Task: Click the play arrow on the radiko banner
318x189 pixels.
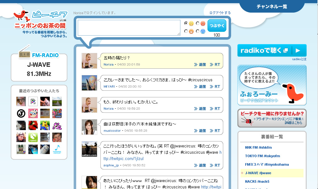Action: [x=298, y=50]
